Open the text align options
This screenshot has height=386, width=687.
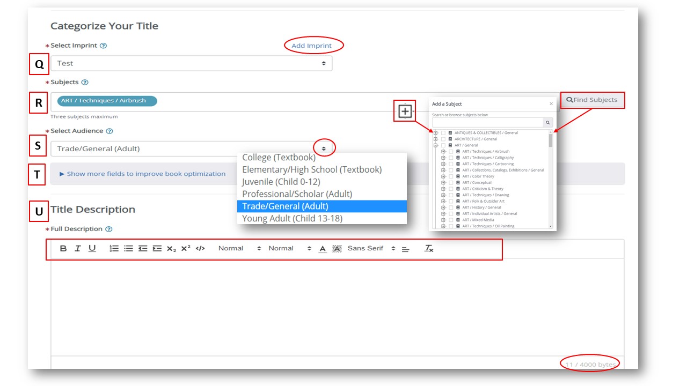coord(406,249)
